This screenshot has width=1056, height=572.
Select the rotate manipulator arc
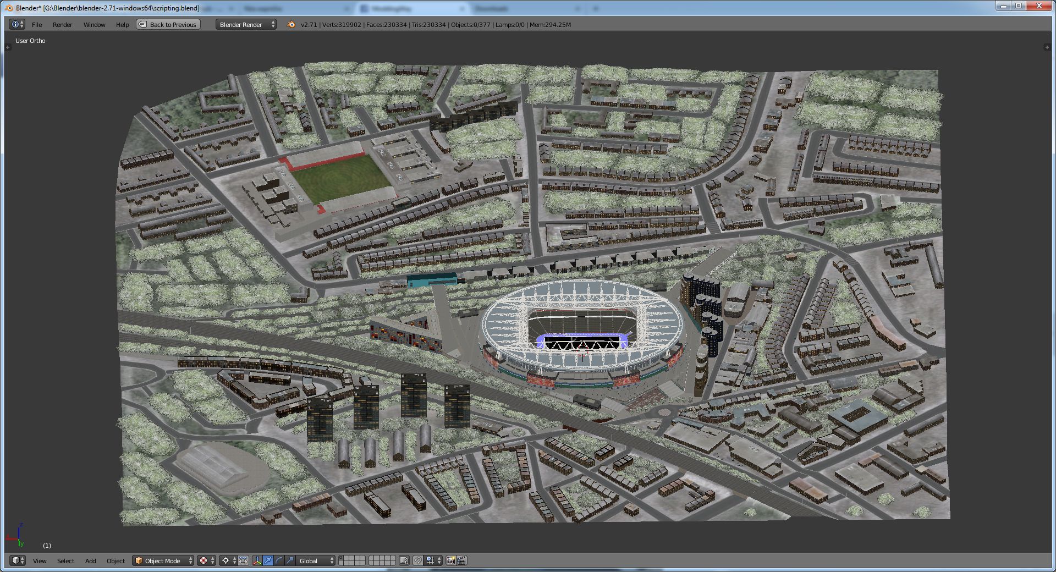[x=279, y=560]
